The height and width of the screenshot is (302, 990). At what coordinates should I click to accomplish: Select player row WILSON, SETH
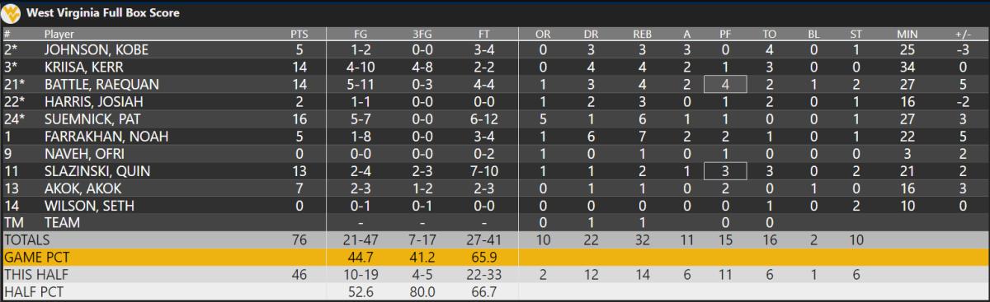495,205
